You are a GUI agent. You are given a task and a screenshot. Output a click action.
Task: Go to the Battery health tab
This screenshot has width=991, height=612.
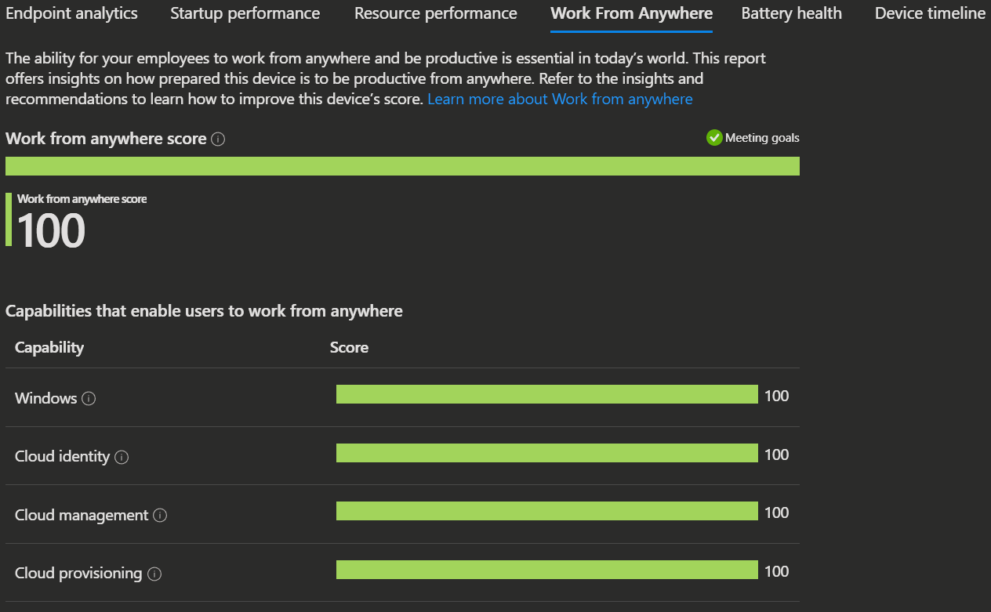(x=792, y=13)
